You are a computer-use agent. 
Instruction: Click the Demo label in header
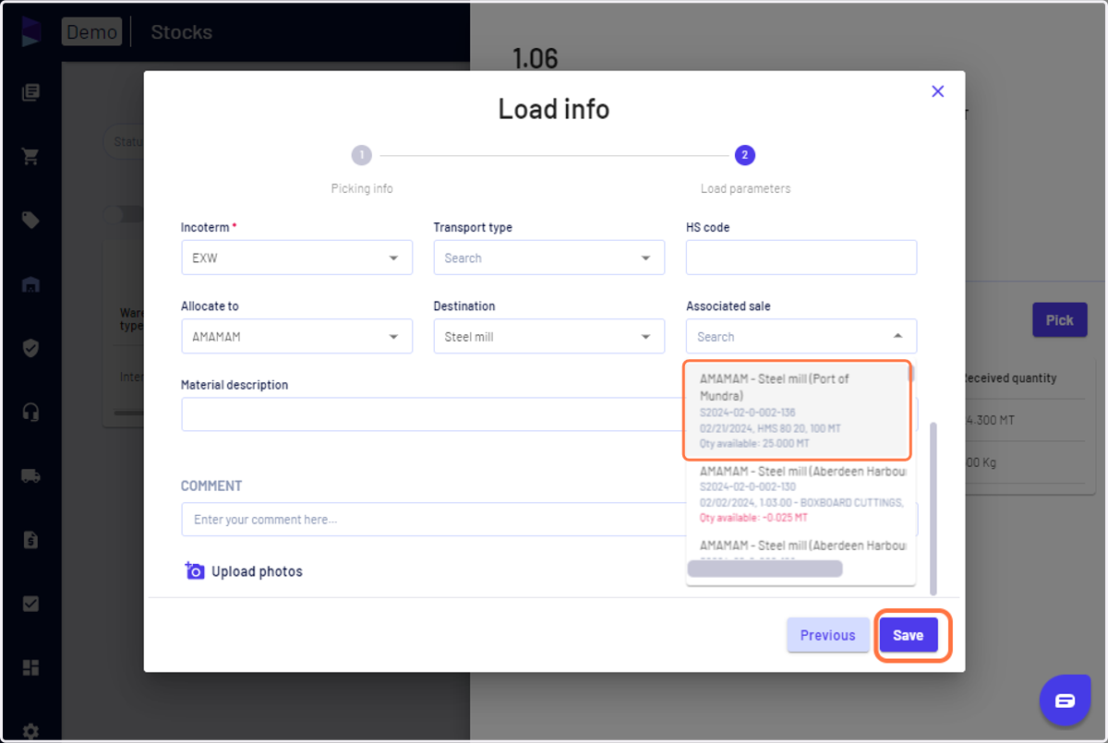pos(92,32)
